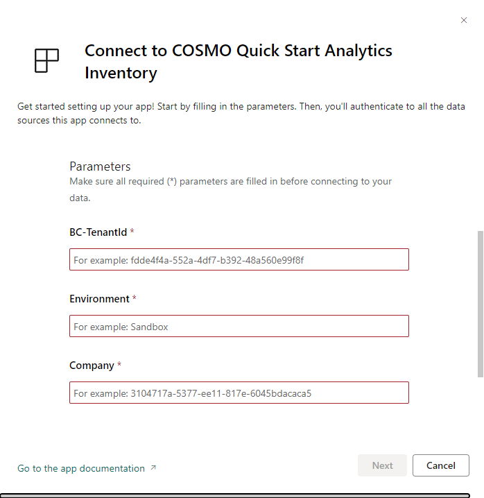Select the Company input field
The image size is (484, 498).
click(x=239, y=393)
